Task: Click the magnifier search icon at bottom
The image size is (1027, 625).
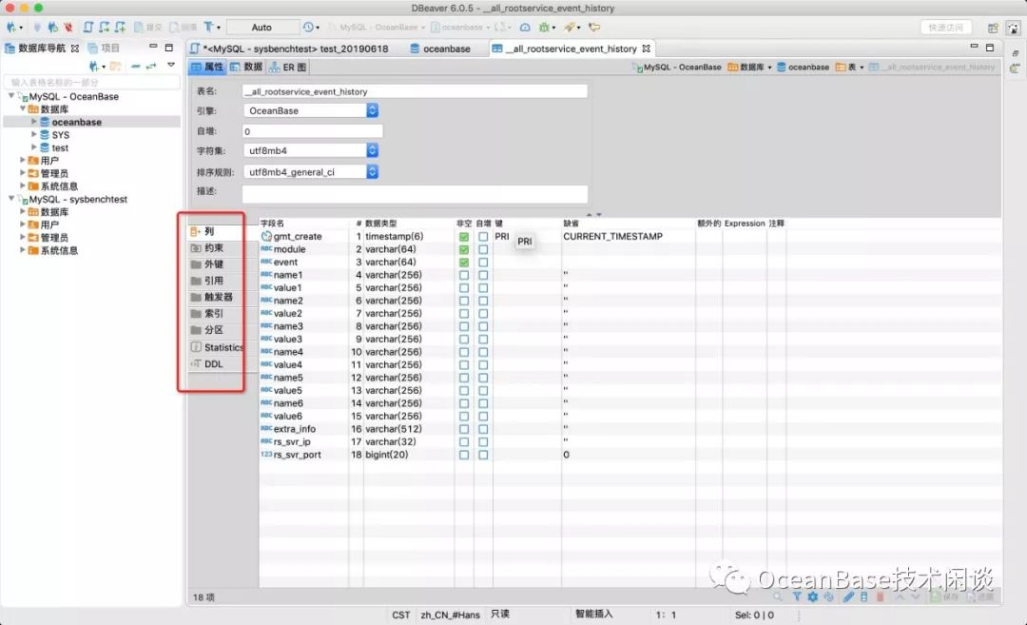Action: click(x=778, y=596)
